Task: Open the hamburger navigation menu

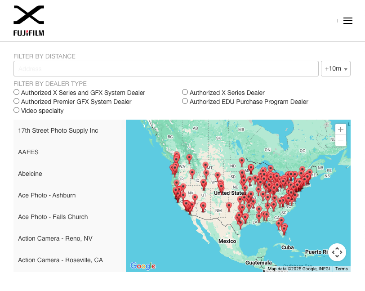Action: [x=348, y=21]
